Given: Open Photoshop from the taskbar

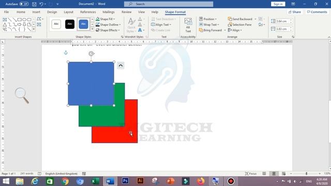Looking at the screenshot, I should click(125, 181).
